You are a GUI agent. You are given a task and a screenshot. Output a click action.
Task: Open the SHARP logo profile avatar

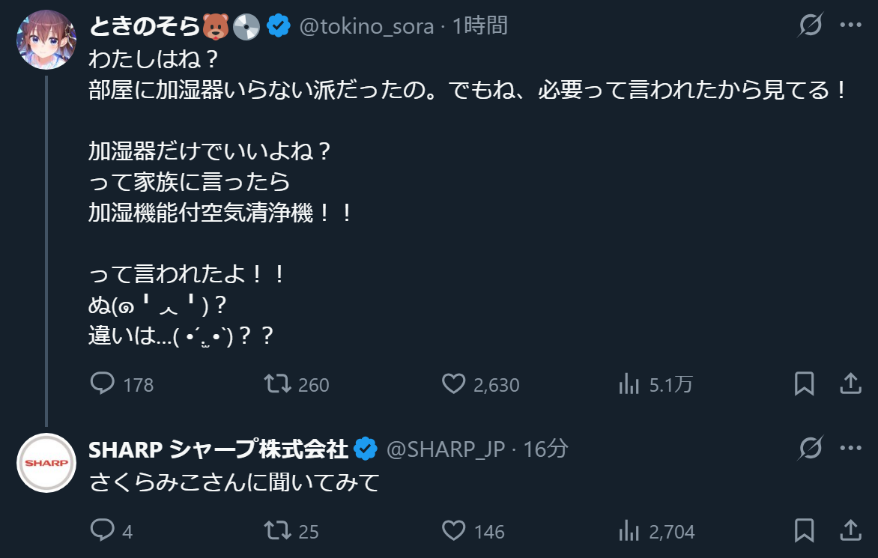(46, 463)
